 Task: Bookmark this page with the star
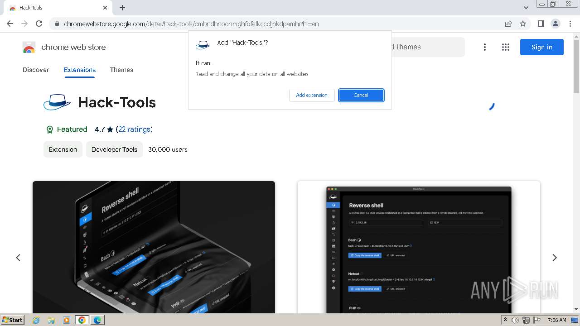coord(523,24)
